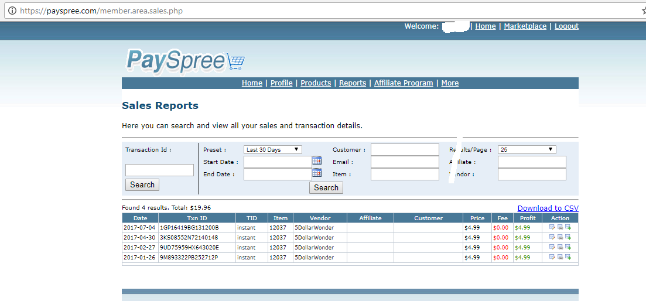Focus the Email search field
Screen dimensions: 646x301
[x=405, y=162]
